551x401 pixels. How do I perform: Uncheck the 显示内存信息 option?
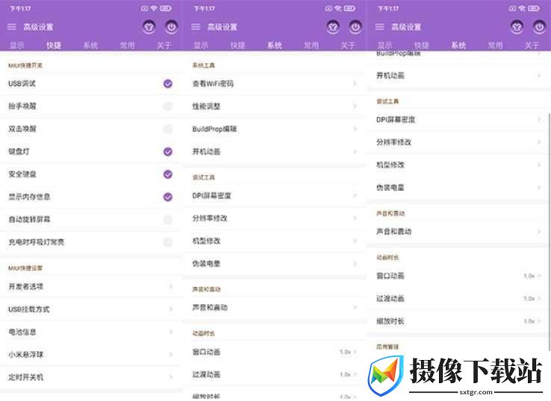point(168,197)
